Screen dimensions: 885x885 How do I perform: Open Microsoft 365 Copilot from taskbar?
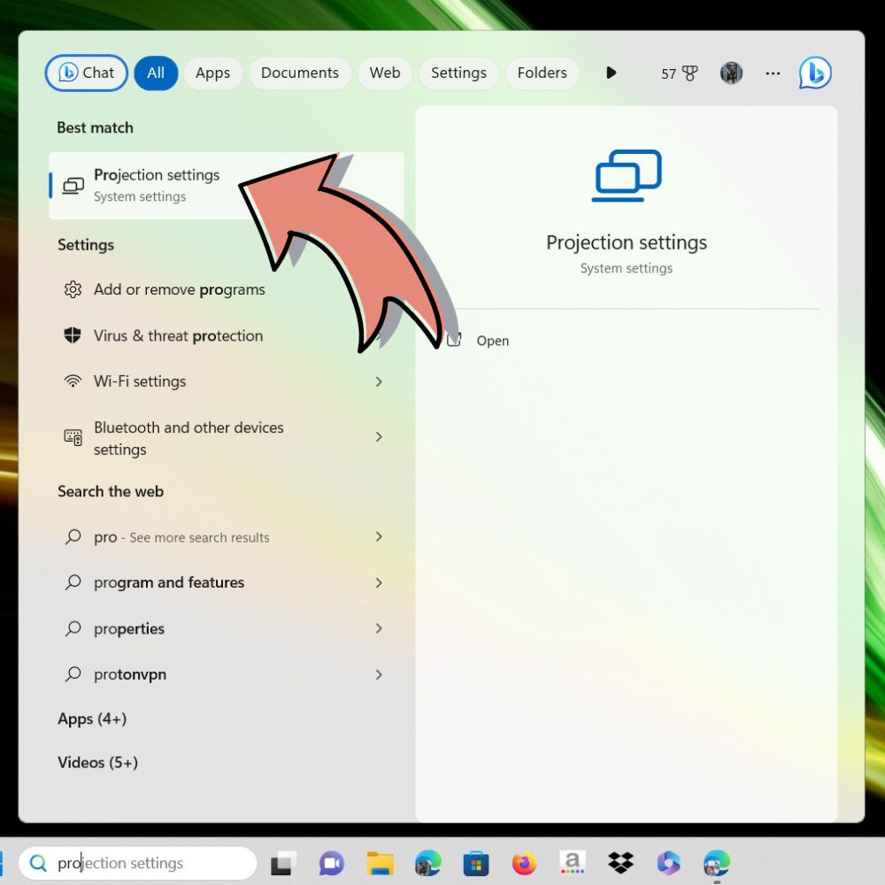[669, 863]
